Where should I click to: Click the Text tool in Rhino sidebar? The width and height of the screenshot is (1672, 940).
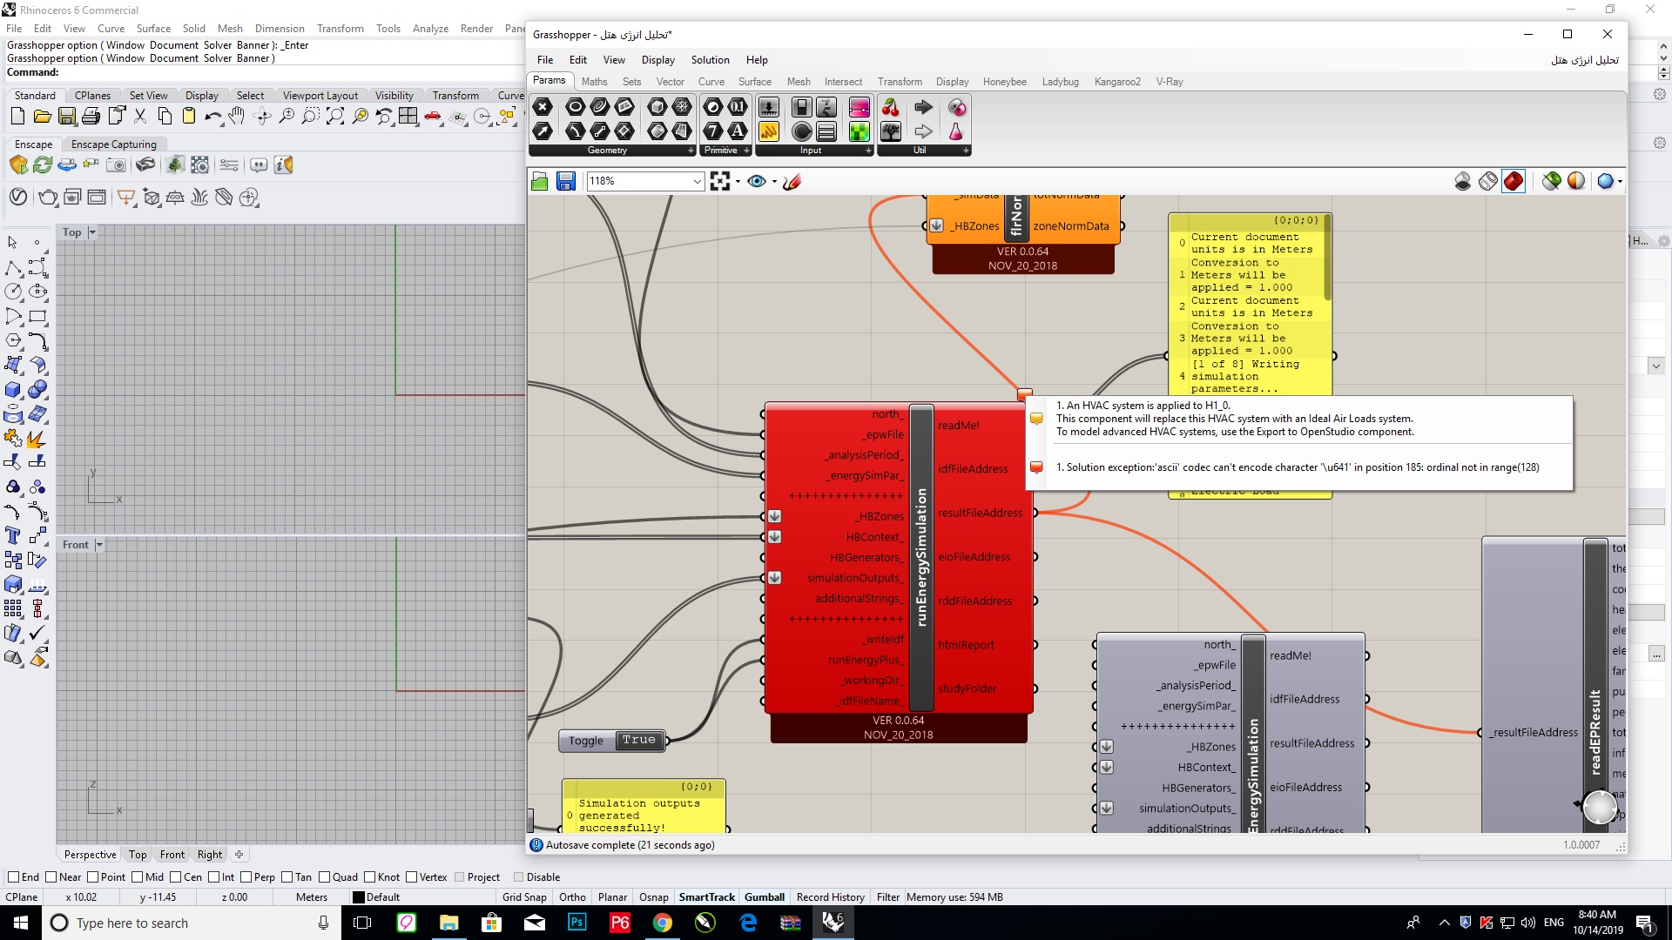[13, 535]
